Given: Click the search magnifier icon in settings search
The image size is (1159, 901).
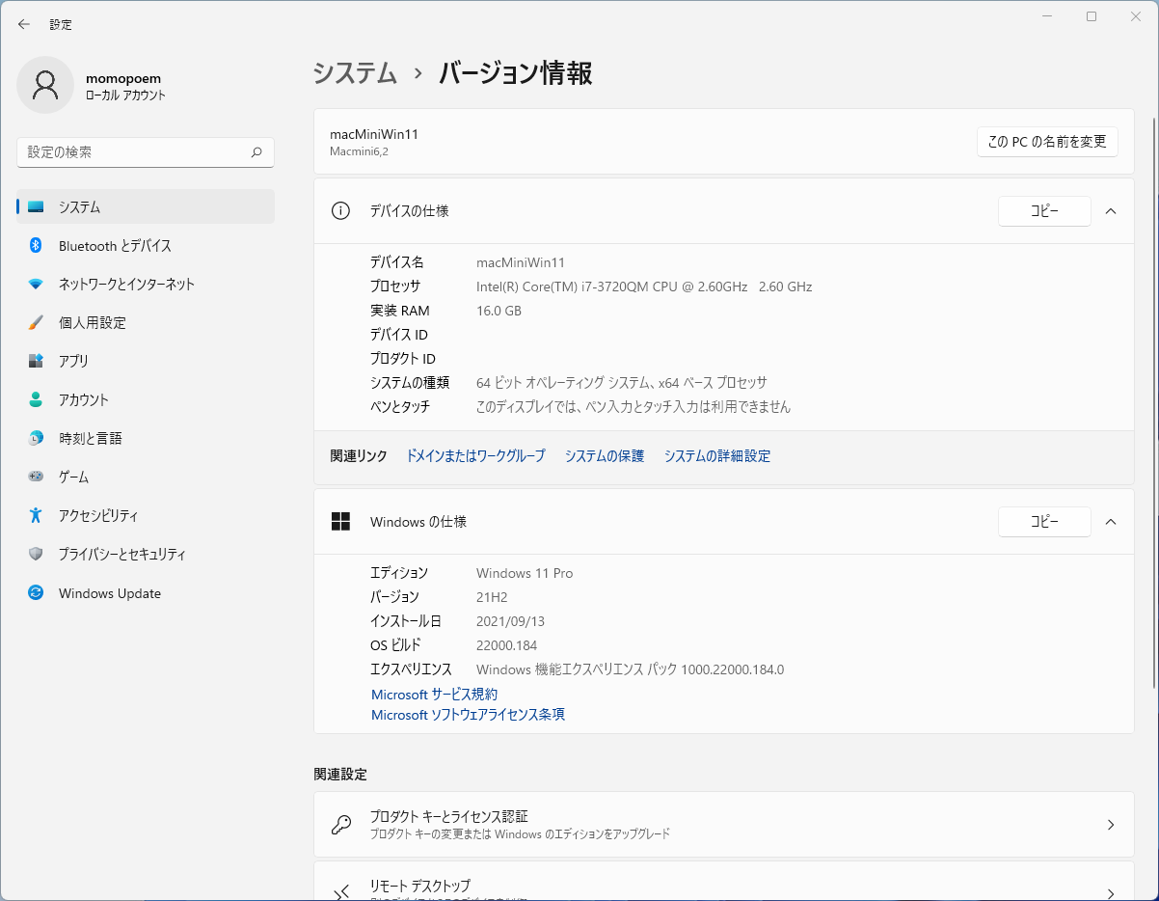Looking at the screenshot, I should 256,152.
